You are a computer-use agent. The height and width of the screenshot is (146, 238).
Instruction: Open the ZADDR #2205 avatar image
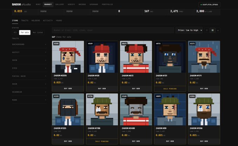tap(68, 57)
